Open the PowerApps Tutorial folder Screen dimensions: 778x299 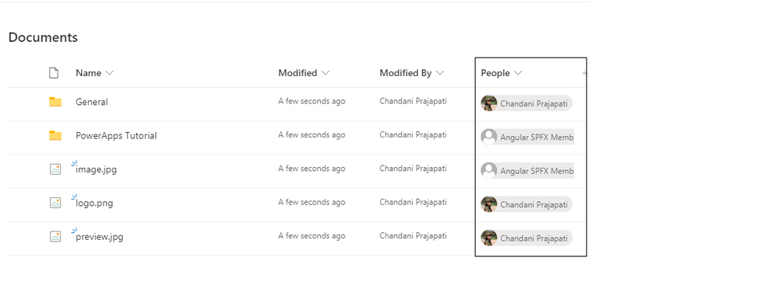click(x=116, y=136)
